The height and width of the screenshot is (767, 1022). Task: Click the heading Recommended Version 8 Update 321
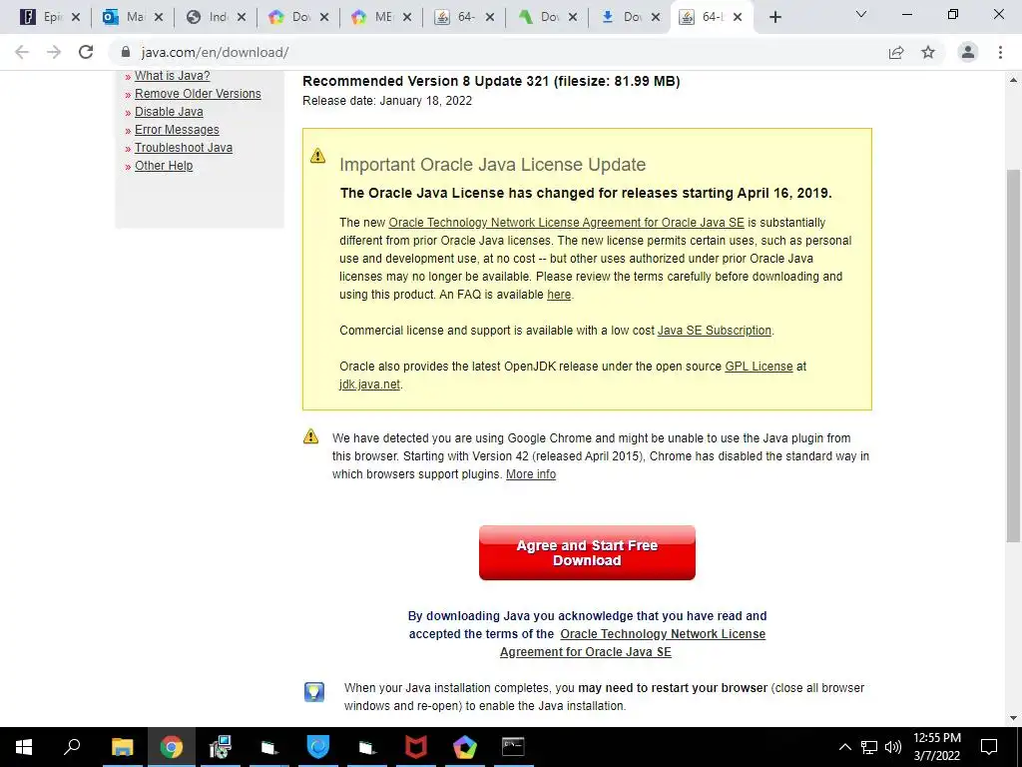point(491,81)
